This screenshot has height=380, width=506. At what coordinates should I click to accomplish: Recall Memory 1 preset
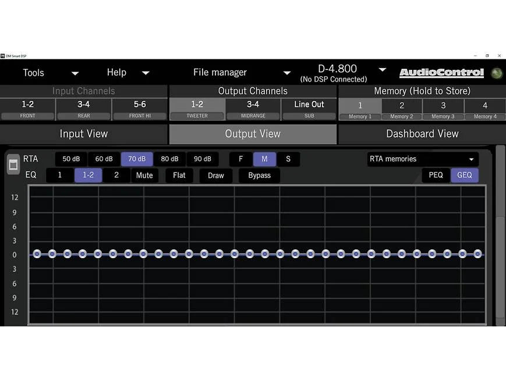[360, 110]
